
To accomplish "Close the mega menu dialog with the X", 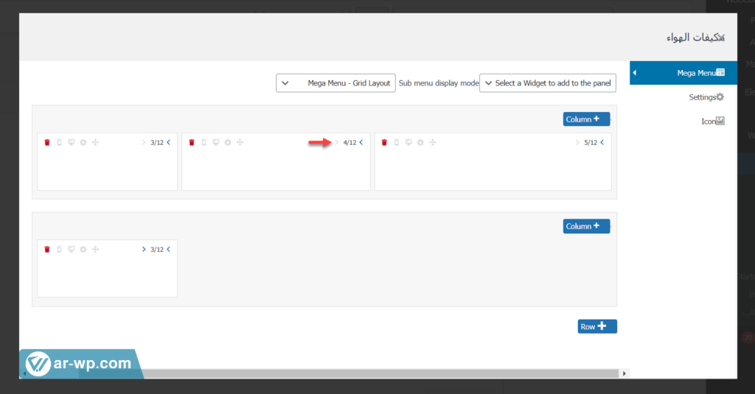I will tap(720, 38).
